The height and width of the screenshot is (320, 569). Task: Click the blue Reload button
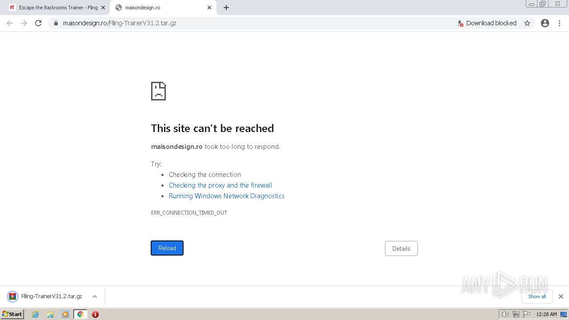click(167, 248)
